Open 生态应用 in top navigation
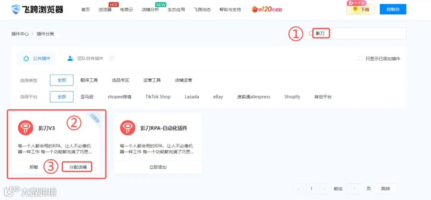This screenshot has width=431, height=200. tap(176, 10)
